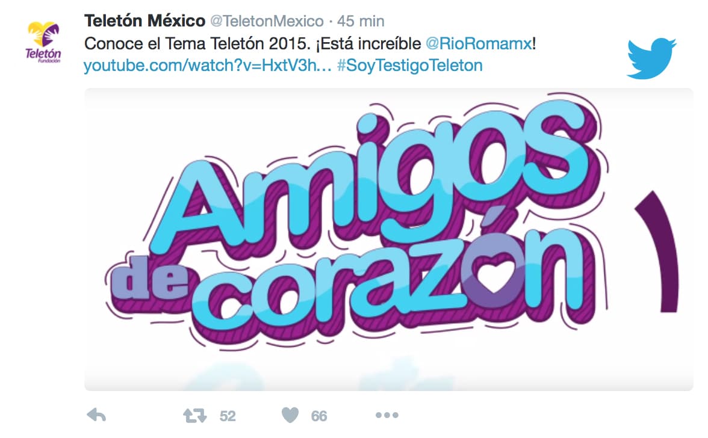Click the purple arc beside the logo

click(659, 251)
